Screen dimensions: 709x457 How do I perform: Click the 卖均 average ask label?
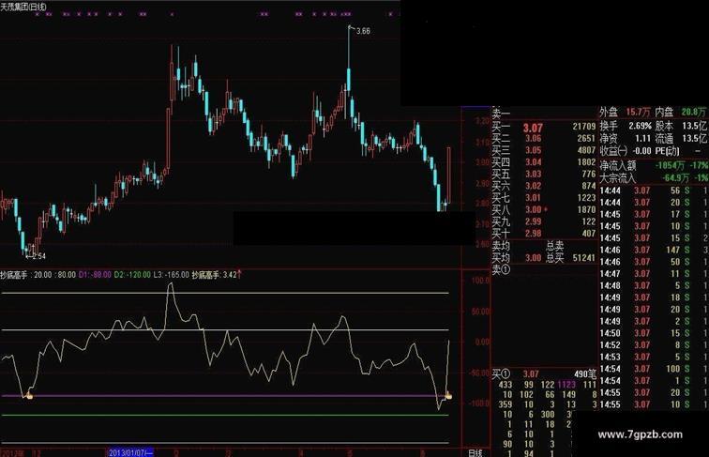point(501,246)
